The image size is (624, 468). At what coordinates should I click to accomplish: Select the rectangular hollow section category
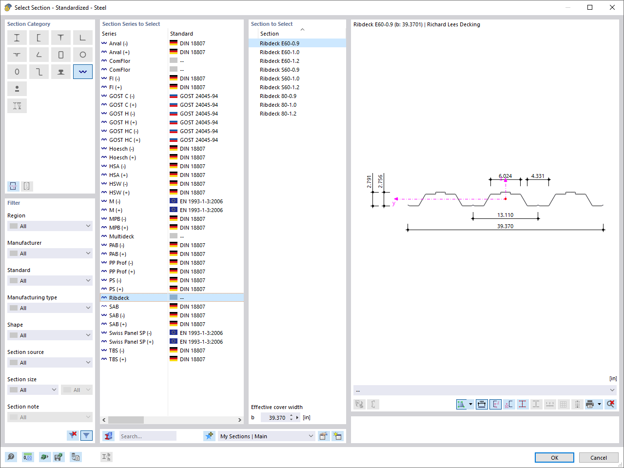pos(61,55)
